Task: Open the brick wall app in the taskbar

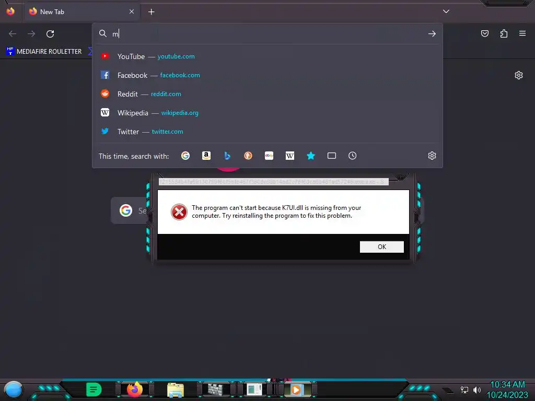Action: point(215,390)
